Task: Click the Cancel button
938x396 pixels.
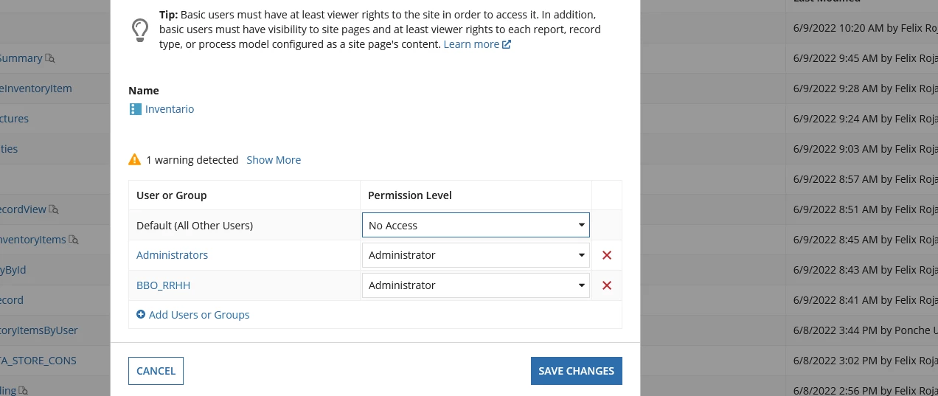Action: (156, 371)
